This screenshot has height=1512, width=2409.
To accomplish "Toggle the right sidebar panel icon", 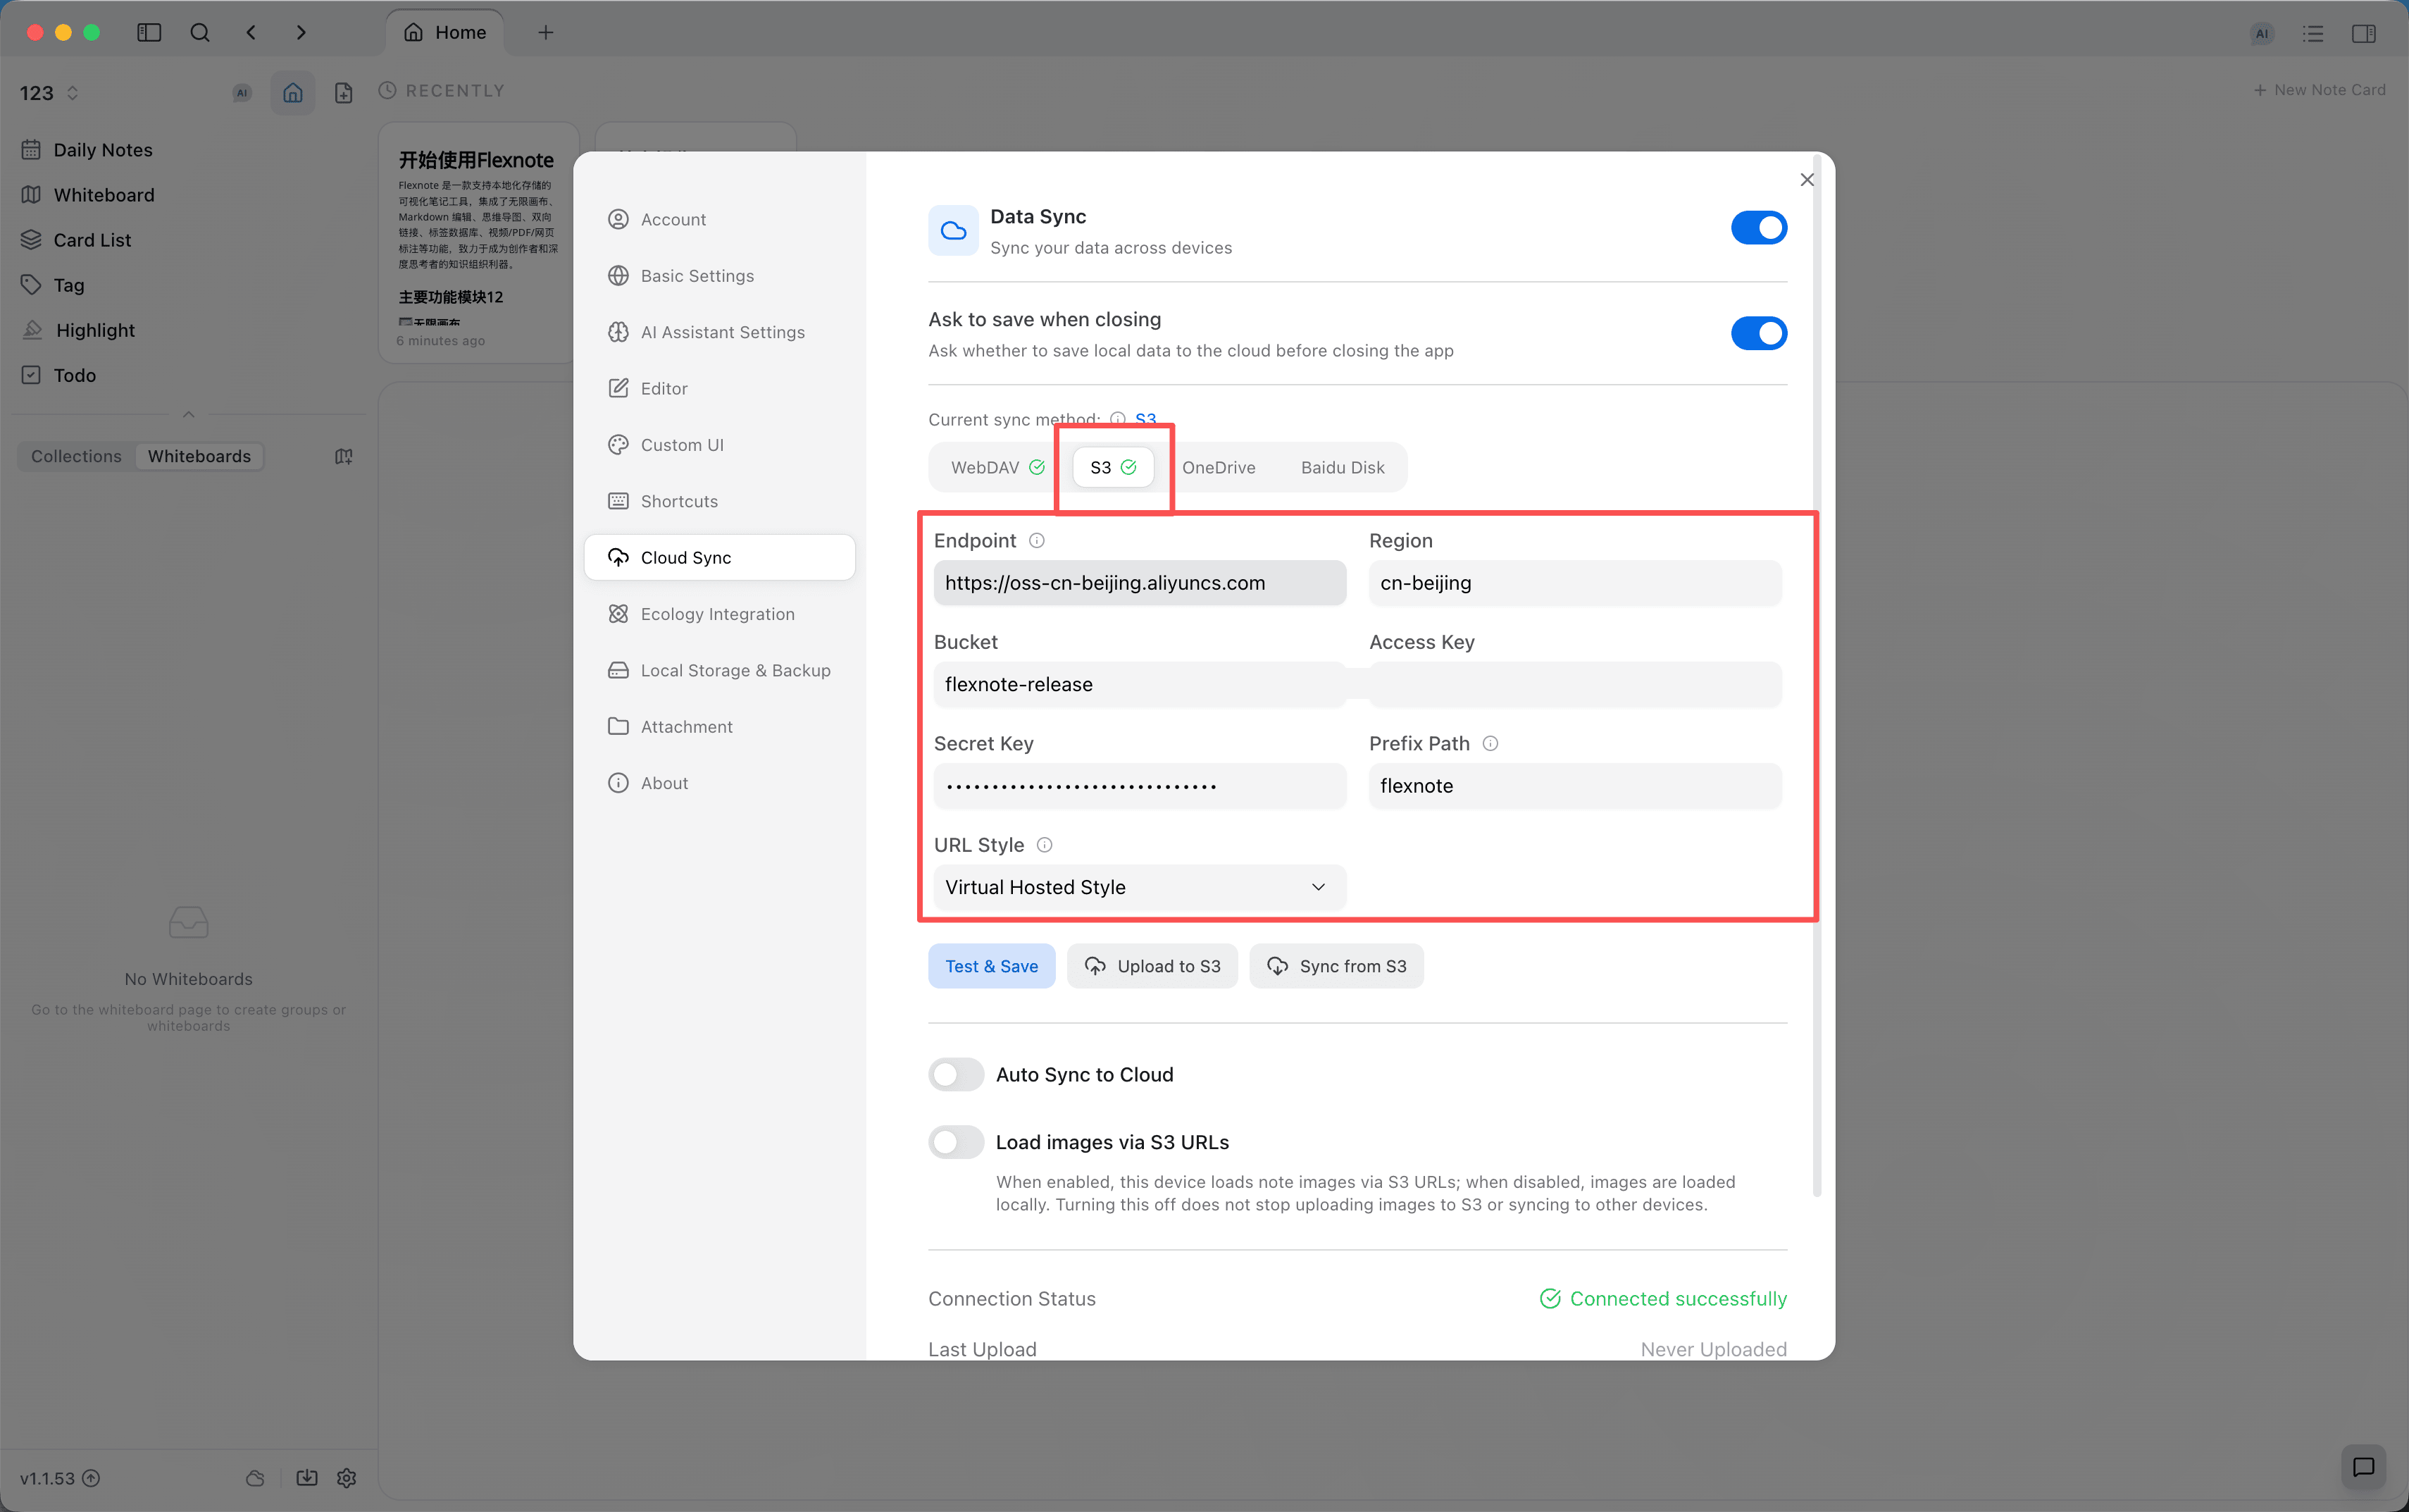I will click(x=2364, y=34).
